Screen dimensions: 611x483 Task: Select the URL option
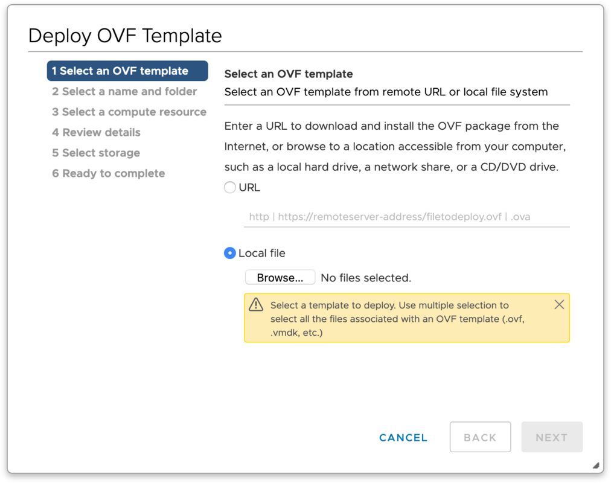click(x=229, y=187)
